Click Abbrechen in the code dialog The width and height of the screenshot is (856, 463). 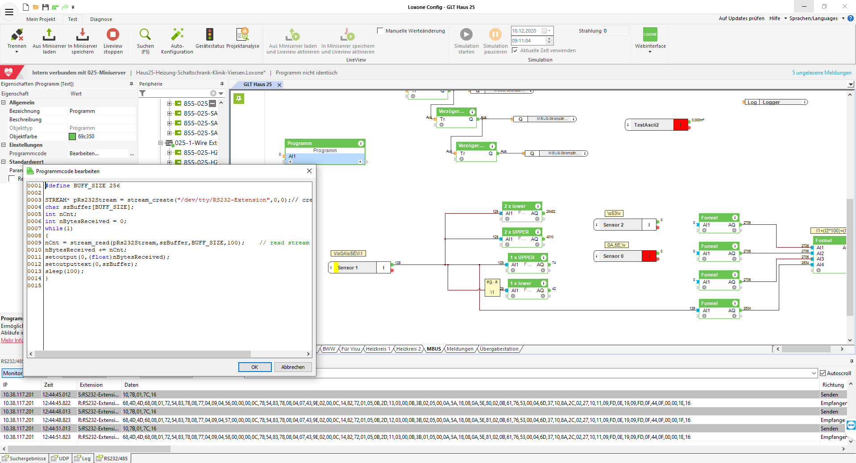[293, 367]
